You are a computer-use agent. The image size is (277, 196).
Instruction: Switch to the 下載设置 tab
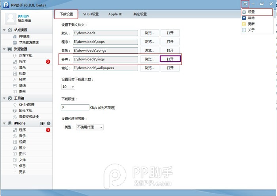click(x=66, y=14)
